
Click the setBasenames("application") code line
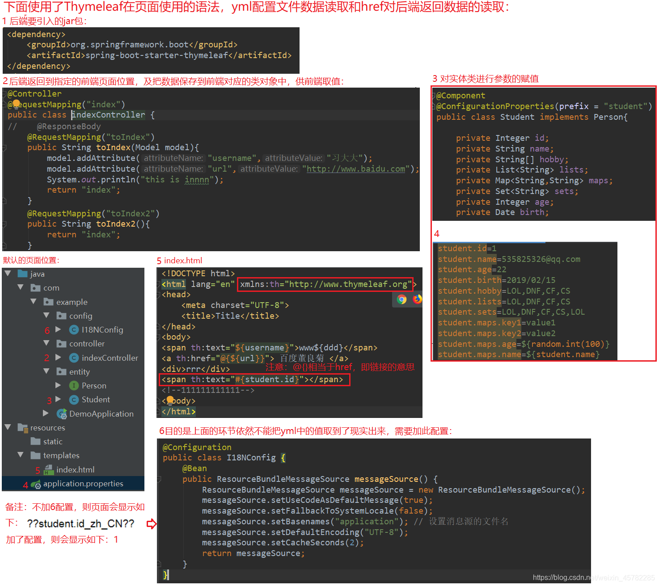(x=305, y=522)
